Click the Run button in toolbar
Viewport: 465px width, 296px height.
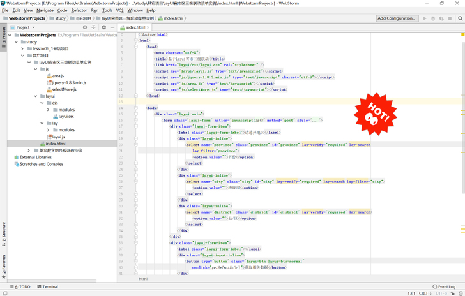425,18
